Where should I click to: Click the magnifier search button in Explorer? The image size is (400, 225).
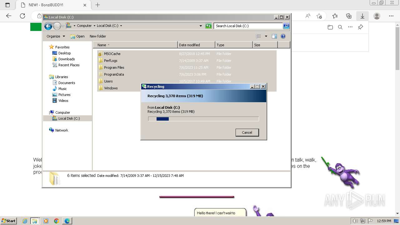[x=286, y=26]
